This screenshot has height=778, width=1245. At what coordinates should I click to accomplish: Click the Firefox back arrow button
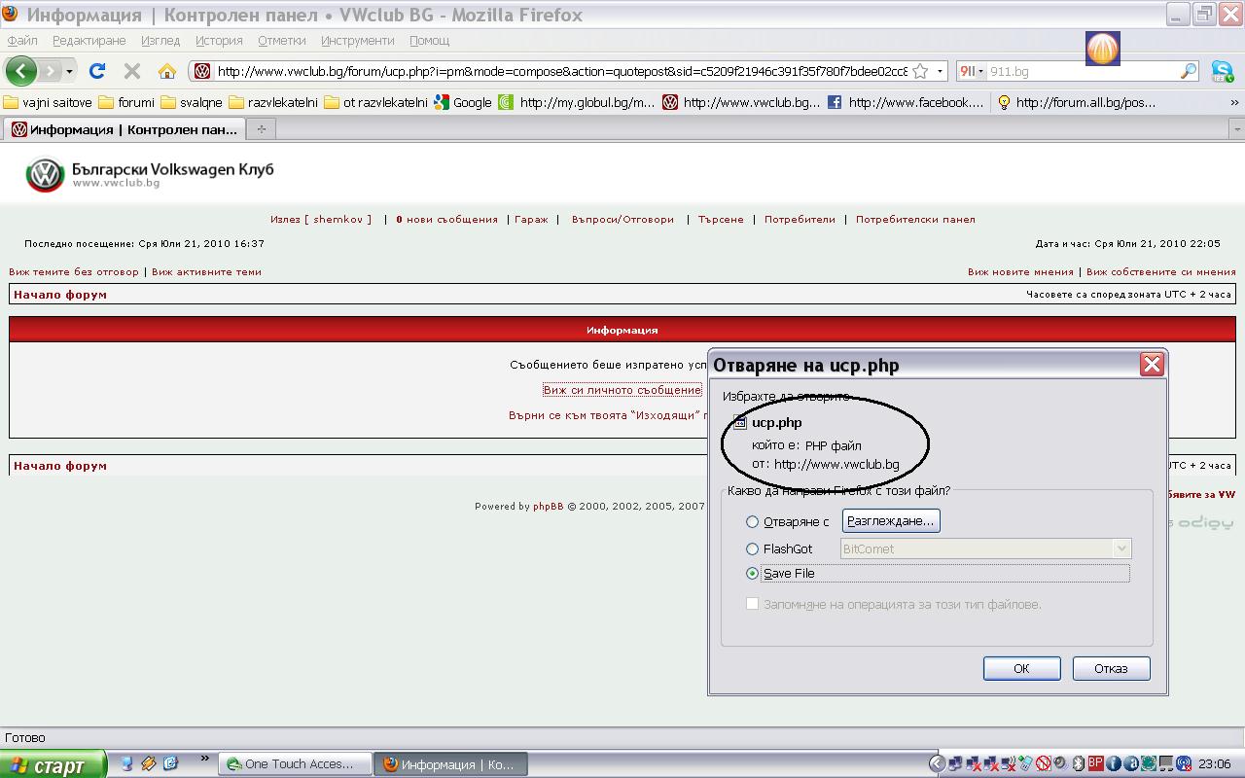pos(21,71)
